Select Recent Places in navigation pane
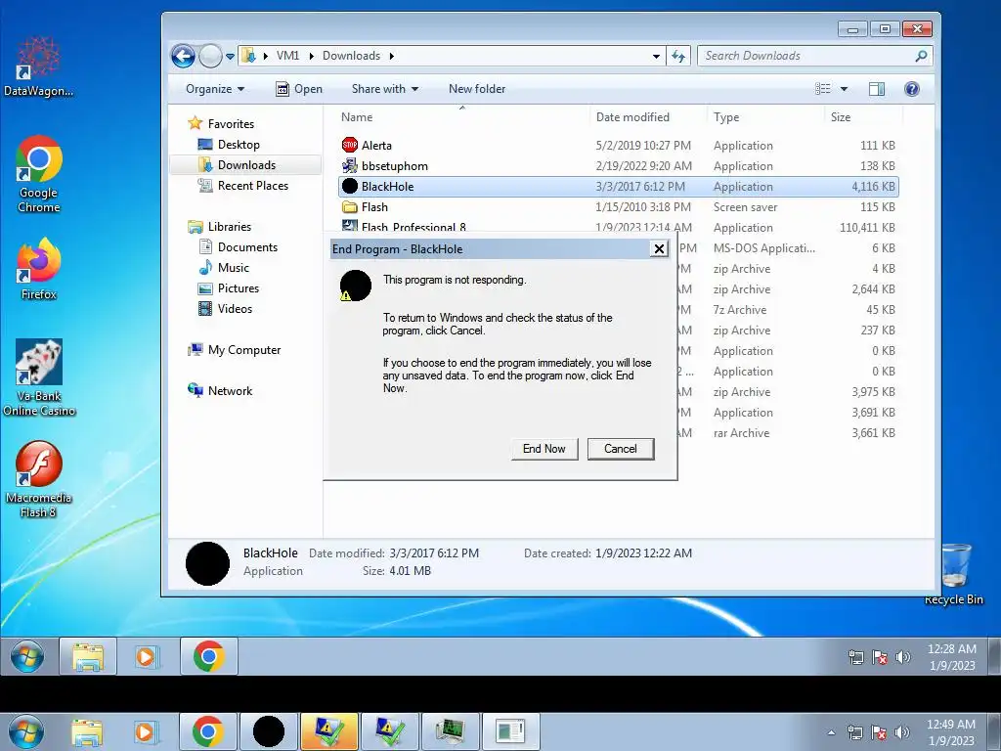1001x751 pixels. point(243,185)
